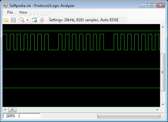Click the grey Stop capture icon

(42, 20)
